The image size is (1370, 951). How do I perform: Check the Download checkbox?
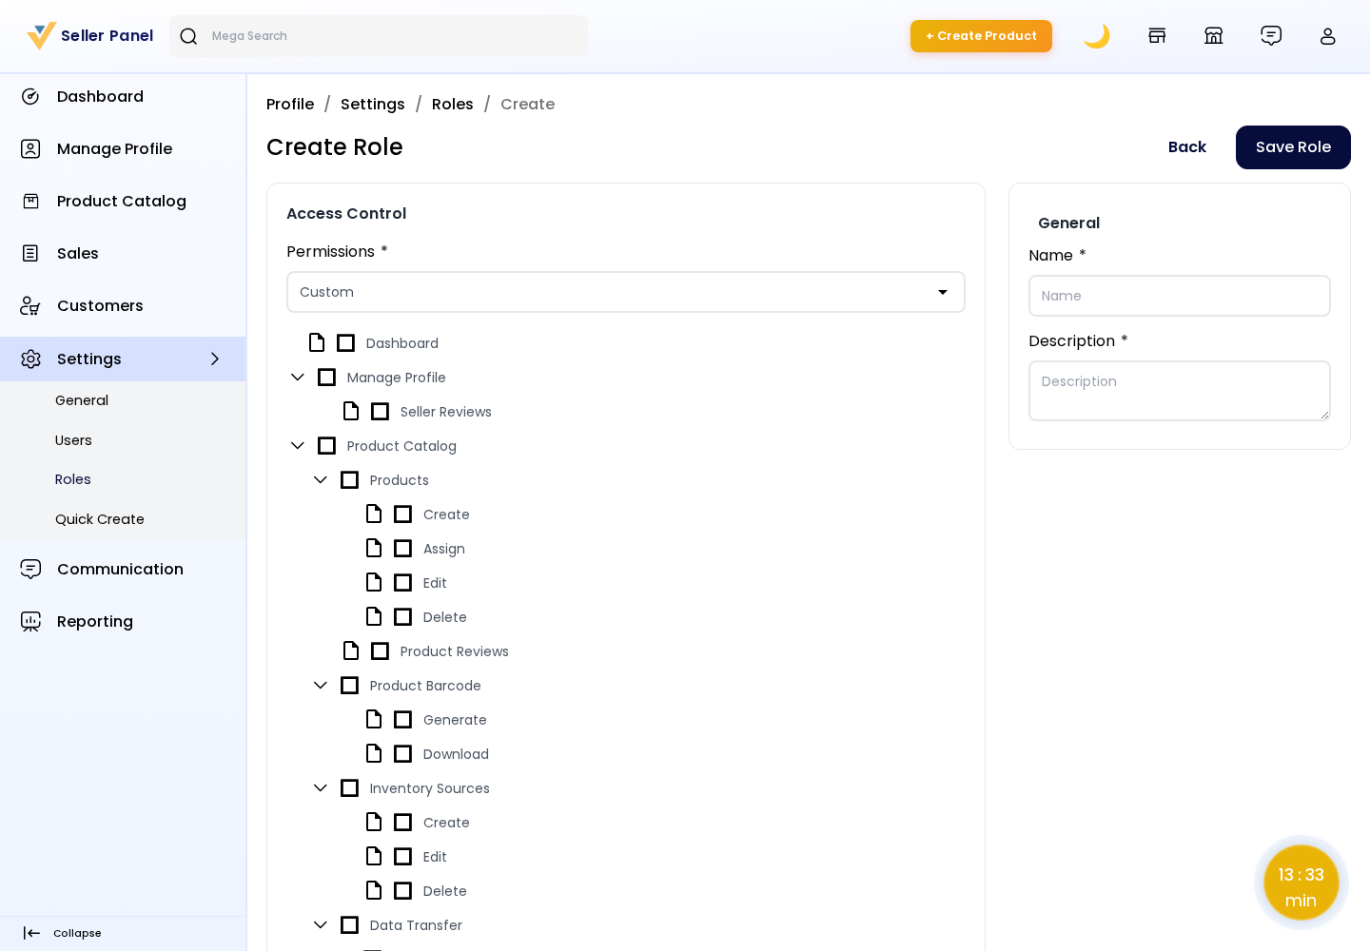pyautogui.click(x=403, y=753)
